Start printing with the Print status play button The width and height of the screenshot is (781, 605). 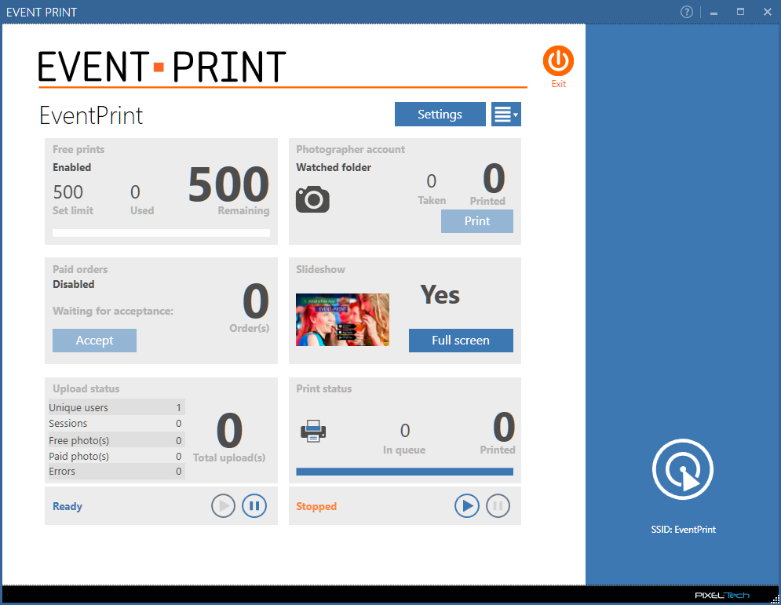(467, 506)
